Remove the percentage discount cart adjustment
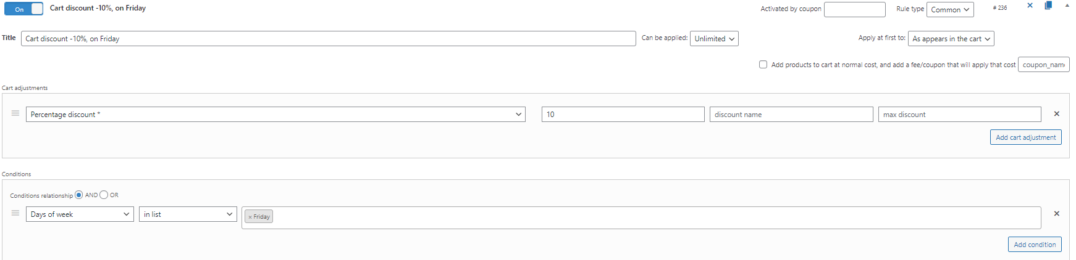The height and width of the screenshot is (260, 1076). tap(1056, 114)
